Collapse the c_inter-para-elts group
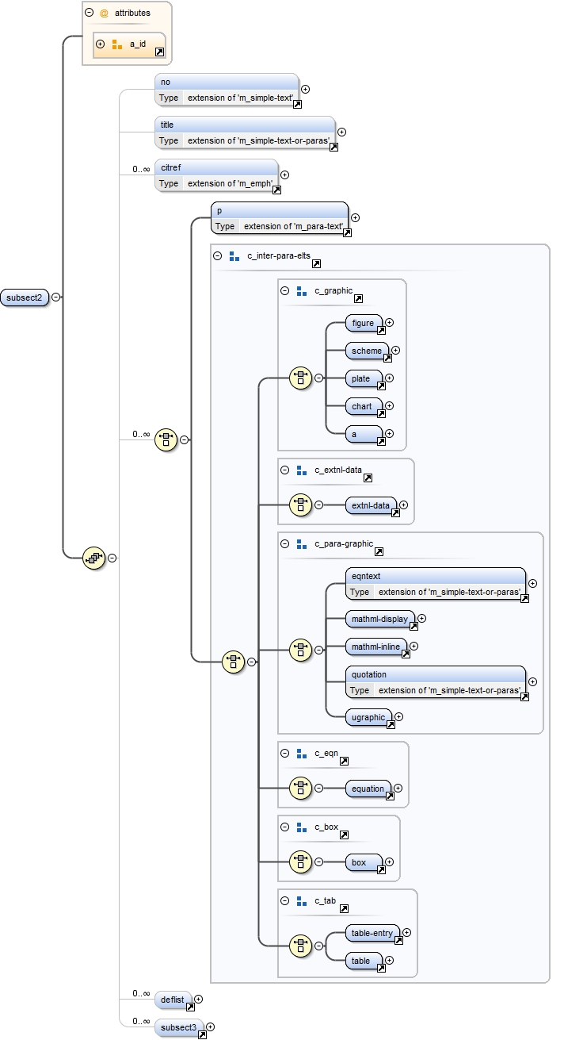Screen dimensions: 564x1040 [217, 256]
